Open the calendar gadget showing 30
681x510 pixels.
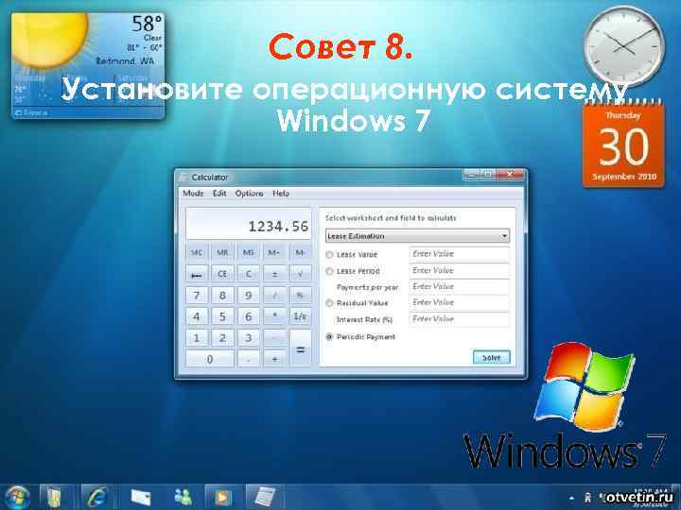tap(623, 144)
